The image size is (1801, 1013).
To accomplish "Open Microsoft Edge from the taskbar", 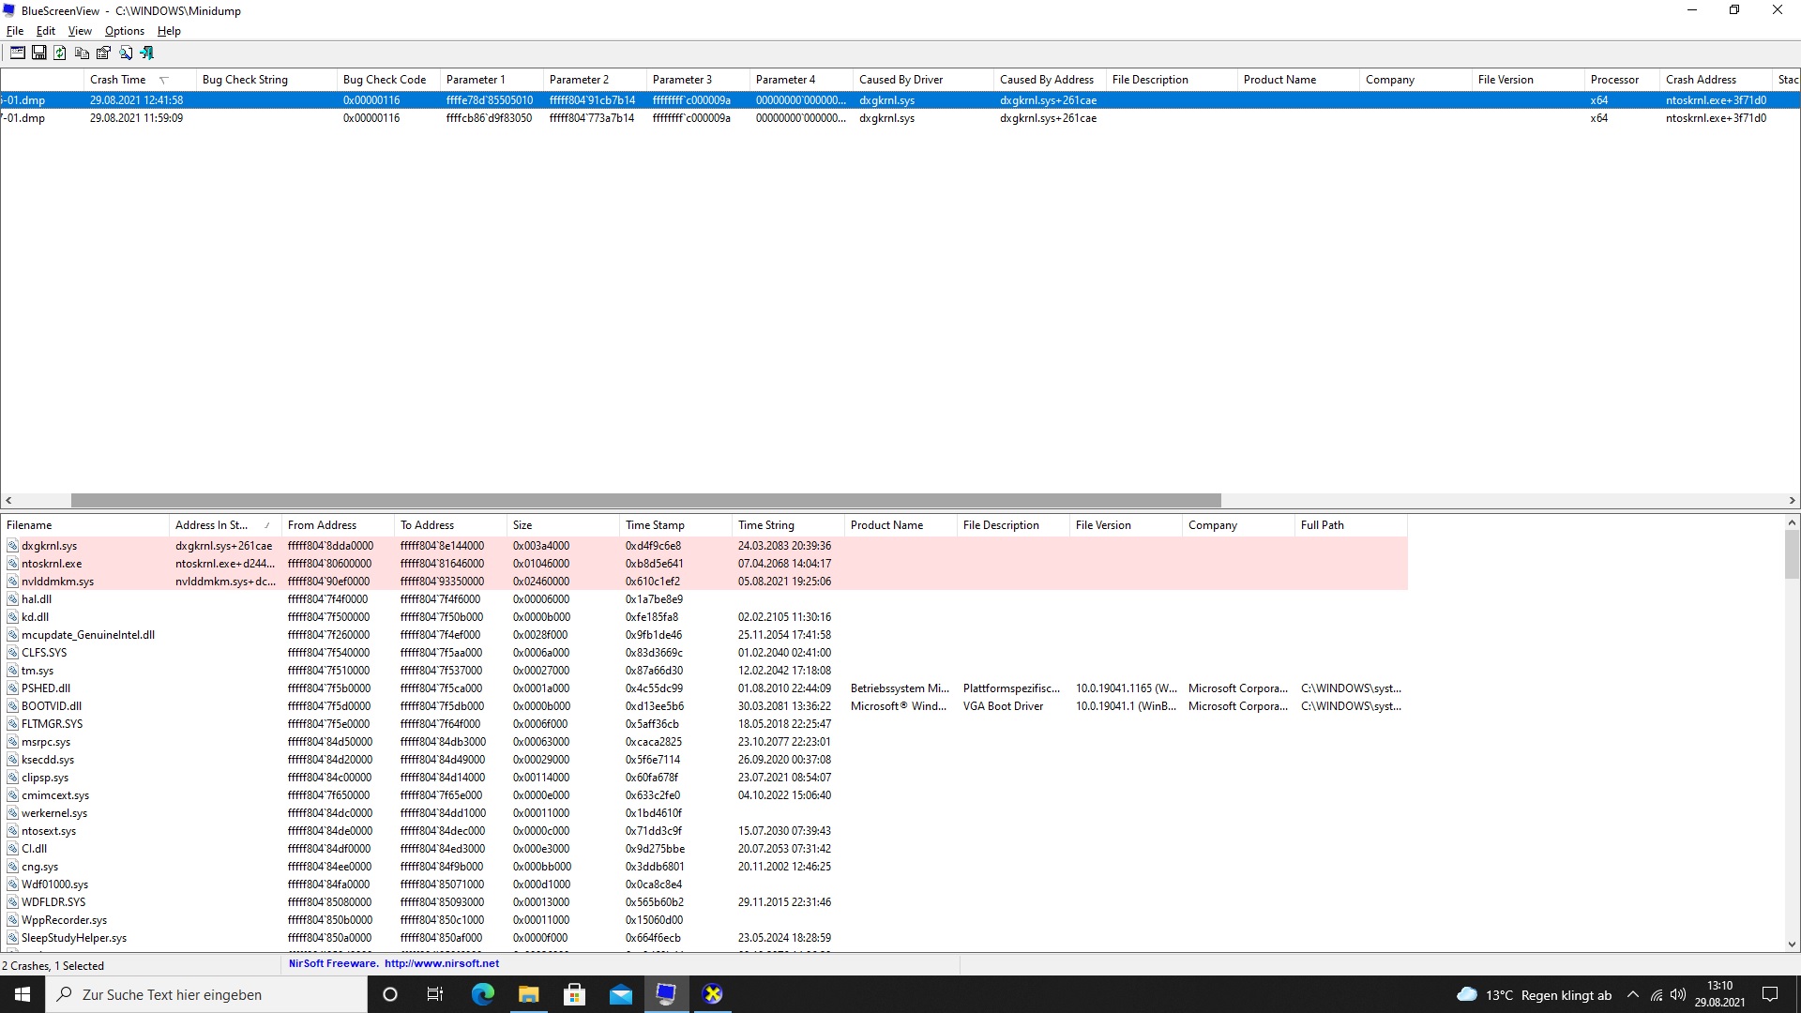I will (482, 994).
